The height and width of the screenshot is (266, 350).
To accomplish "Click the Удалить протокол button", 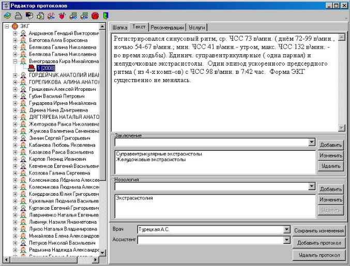I will (x=318, y=255).
